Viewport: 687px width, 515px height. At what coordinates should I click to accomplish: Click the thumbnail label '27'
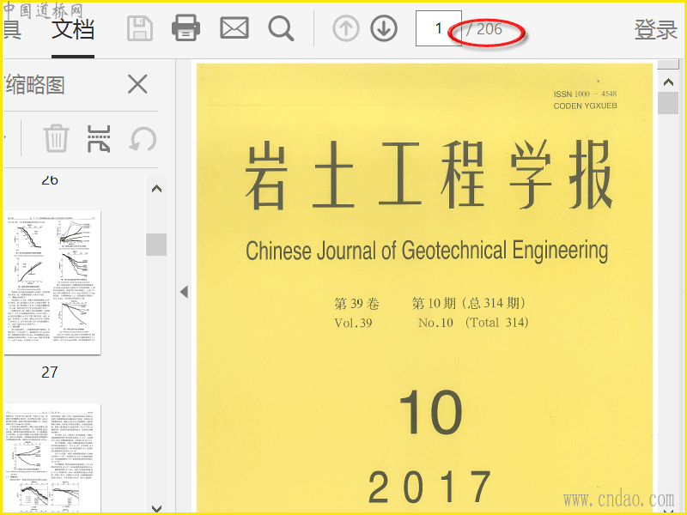coord(50,373)
